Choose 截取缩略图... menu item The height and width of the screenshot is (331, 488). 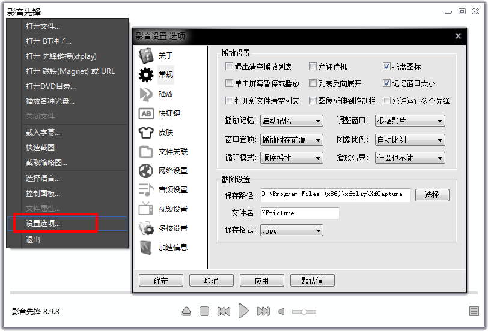tap(67, 162)
